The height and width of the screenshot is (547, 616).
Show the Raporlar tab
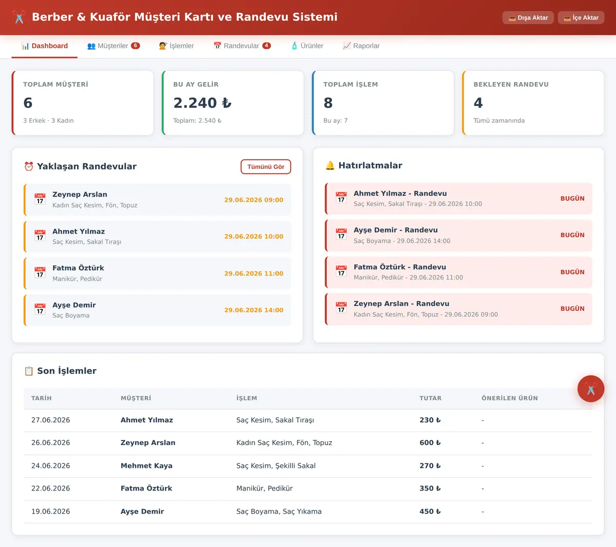(361, 46)
